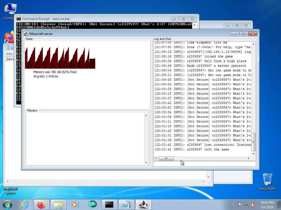Open network status icon in tray
Screen dimensions: 281x210
(x=247, y=205)
